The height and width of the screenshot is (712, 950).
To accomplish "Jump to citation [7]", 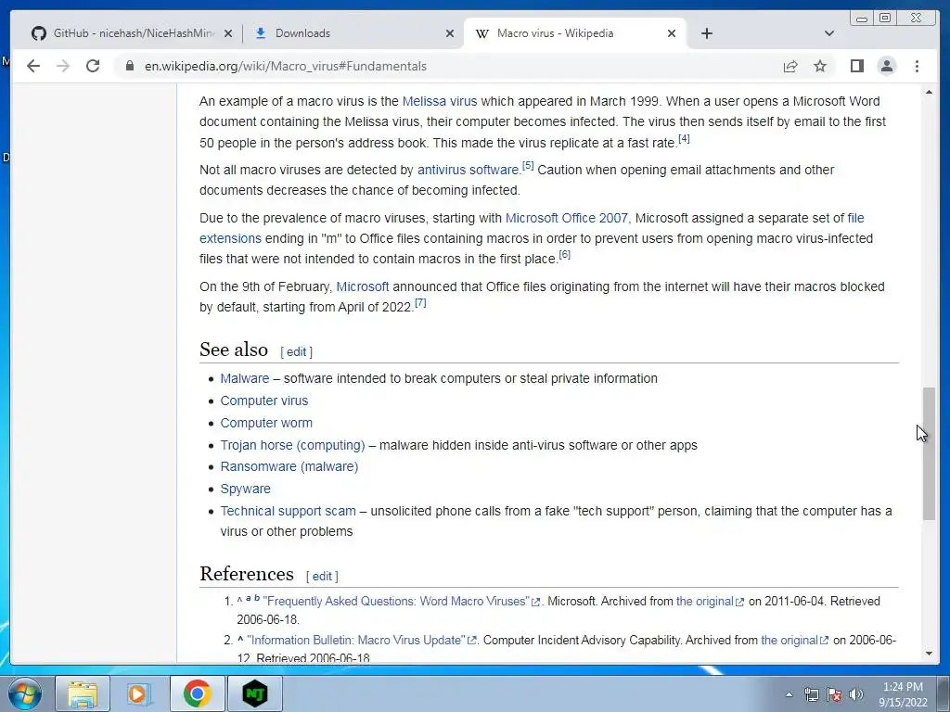I will 420,303.
